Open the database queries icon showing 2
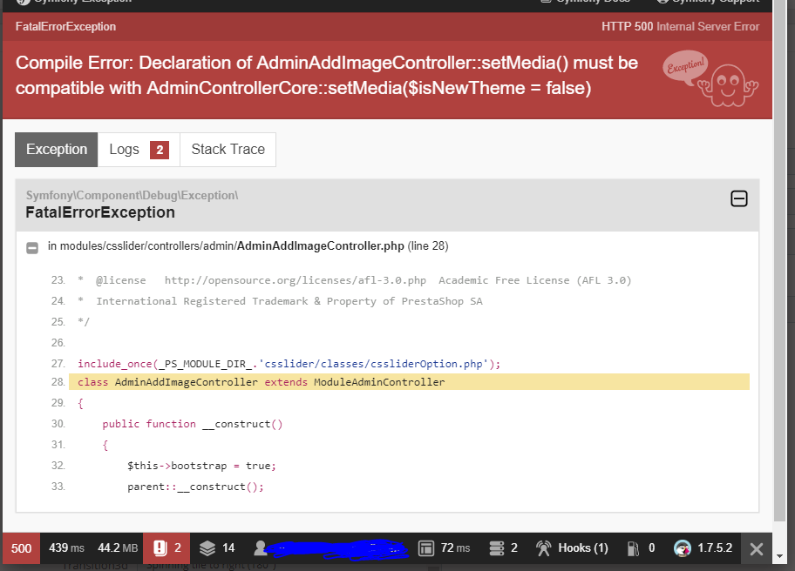795x571 pixels. coord(504,548)
